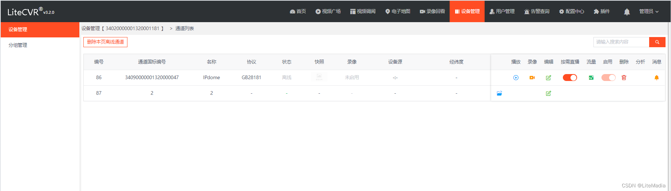Click GB28181 protocol cell

pyautogui.click(x=251, y=78)
